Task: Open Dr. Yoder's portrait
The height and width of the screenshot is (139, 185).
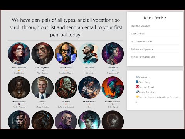Action: [x=66, y=88]
